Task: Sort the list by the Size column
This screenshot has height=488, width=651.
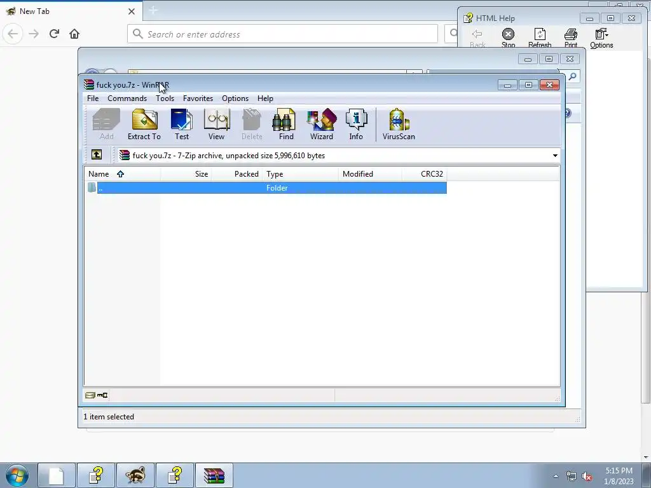Action: pyautogui.click(x=186, y=174)
